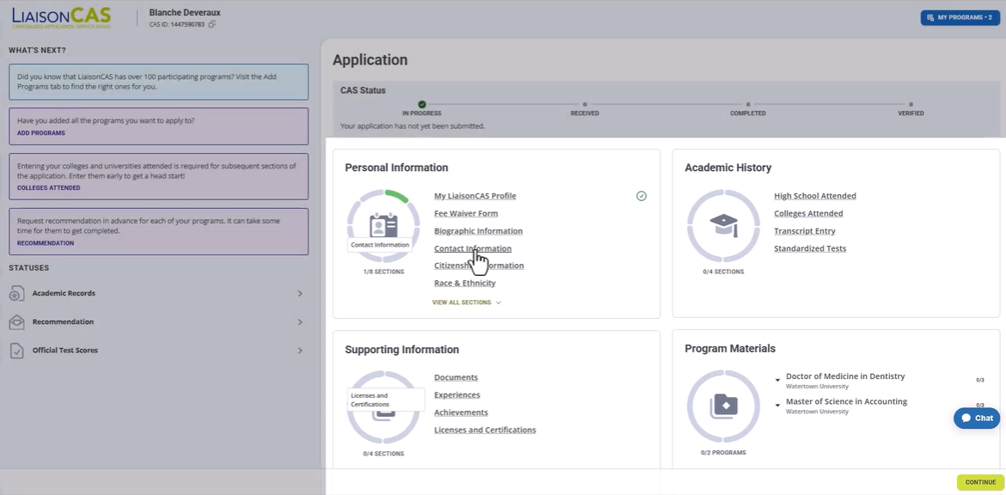Open the Colleges Attended reminder link
This screenshot has width=1006, height=495.
click(49, 188)
